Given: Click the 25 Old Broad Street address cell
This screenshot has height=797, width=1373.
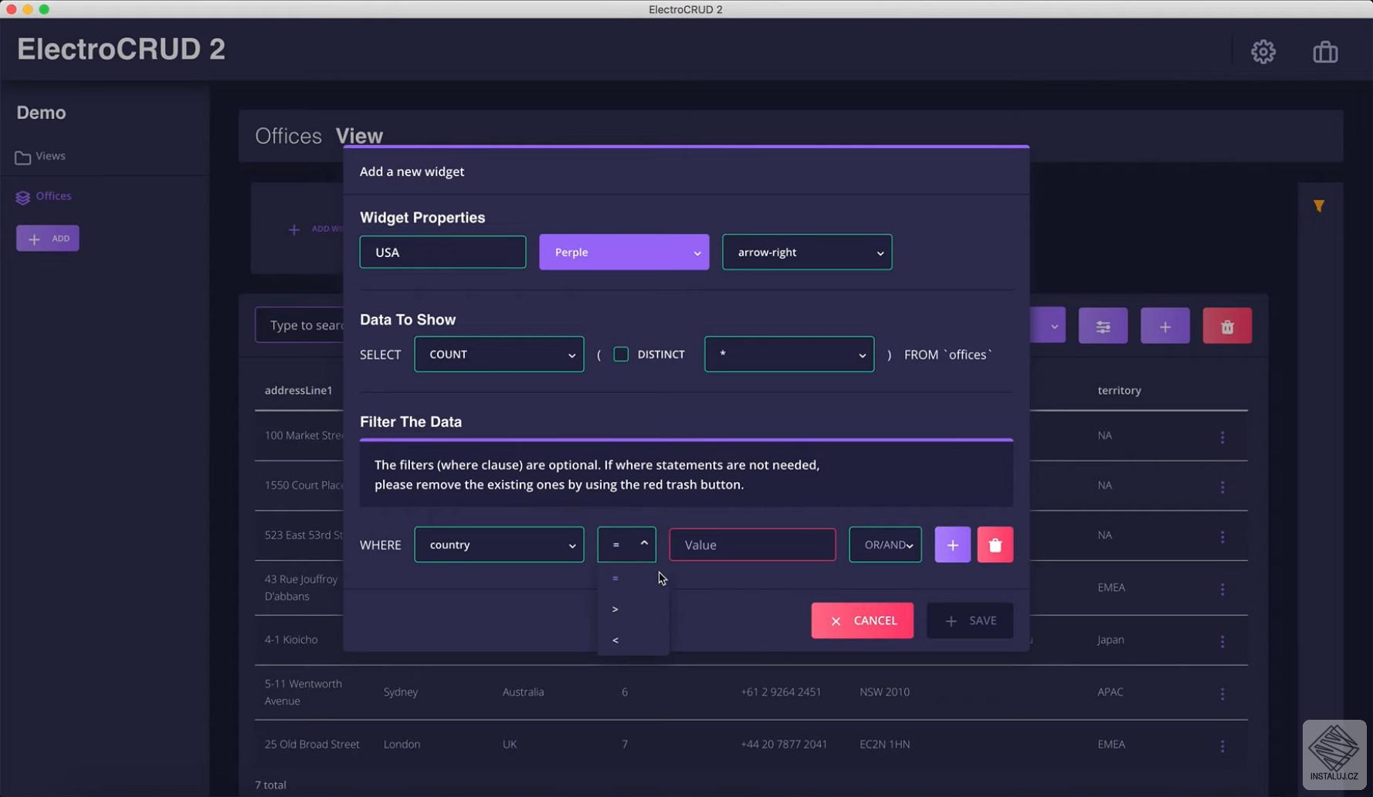Looking at the screenshot, I should [312, 744].
